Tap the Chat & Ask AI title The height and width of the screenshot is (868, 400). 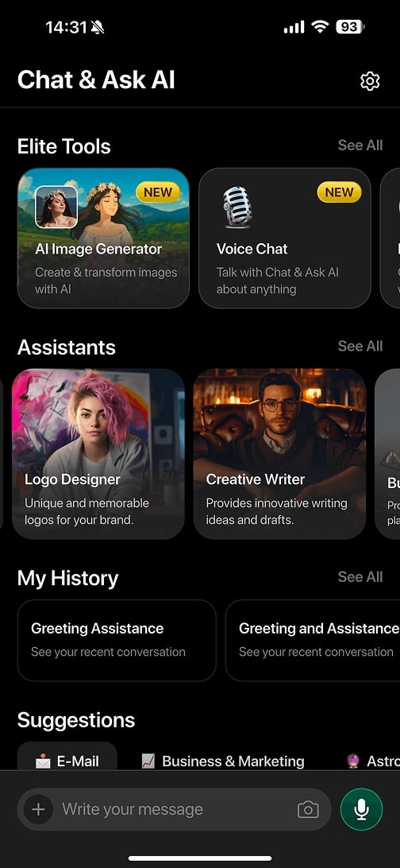(96, 80)
